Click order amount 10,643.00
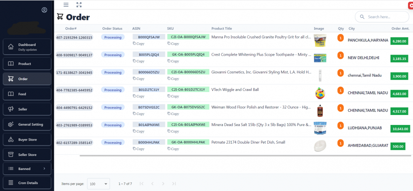This screenshot has width=413, height=191. click(x=400, y=129)
